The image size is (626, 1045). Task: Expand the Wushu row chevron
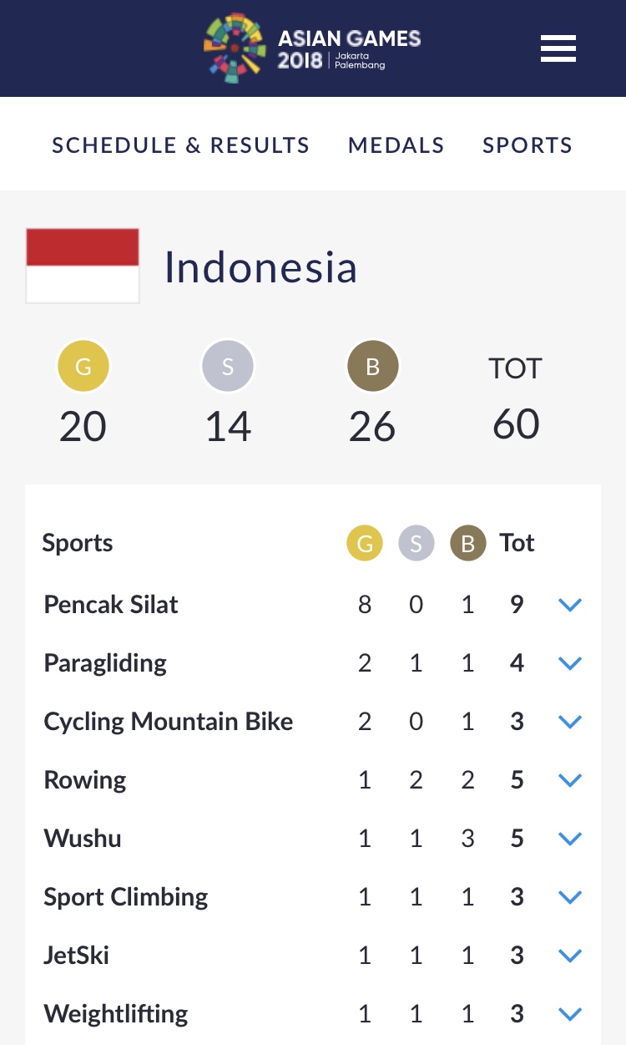(x=569, y=839)
